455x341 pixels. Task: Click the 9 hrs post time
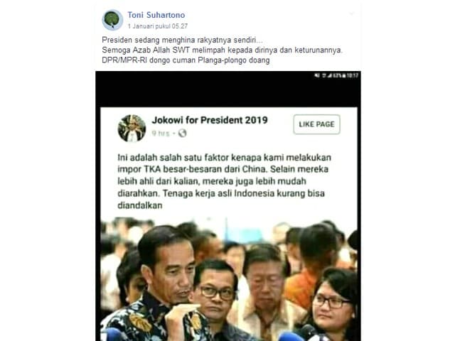161,133
